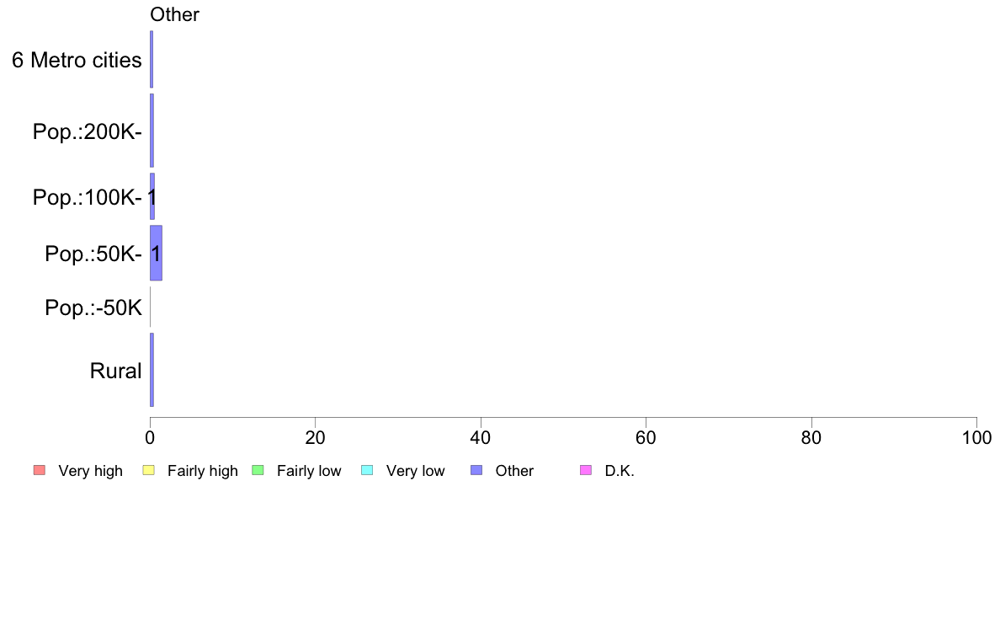Click the axis tick labeled 100
The height and width of the screenshot is (620, 1000).
976,437
